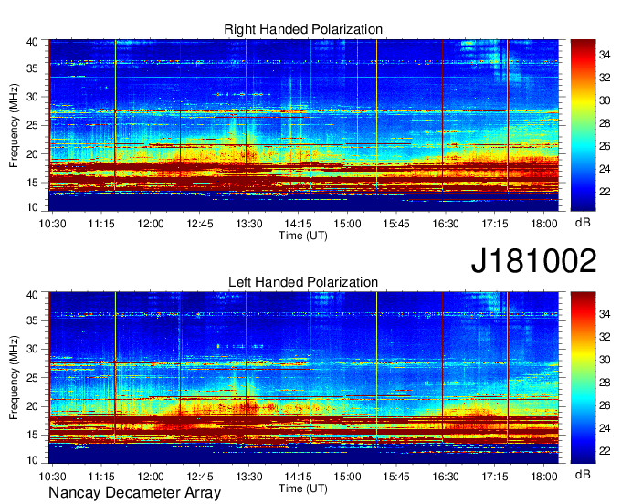The height and width of the screenshot is (504, 621).
Task: Click the dB unit under the upper colorbar
Action: tap(583, 223)
